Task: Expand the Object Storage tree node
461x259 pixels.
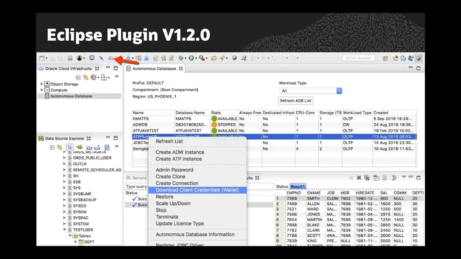Action: click(42, 84)
